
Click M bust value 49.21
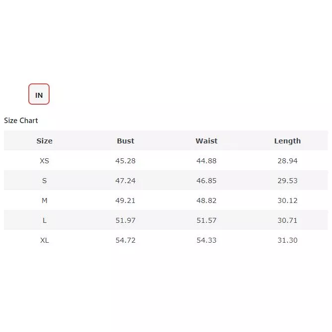point(126,200)
